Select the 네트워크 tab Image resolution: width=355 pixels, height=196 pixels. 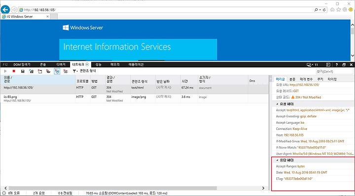80,65
